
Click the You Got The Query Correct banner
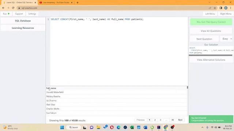click(x=211, y=22)
